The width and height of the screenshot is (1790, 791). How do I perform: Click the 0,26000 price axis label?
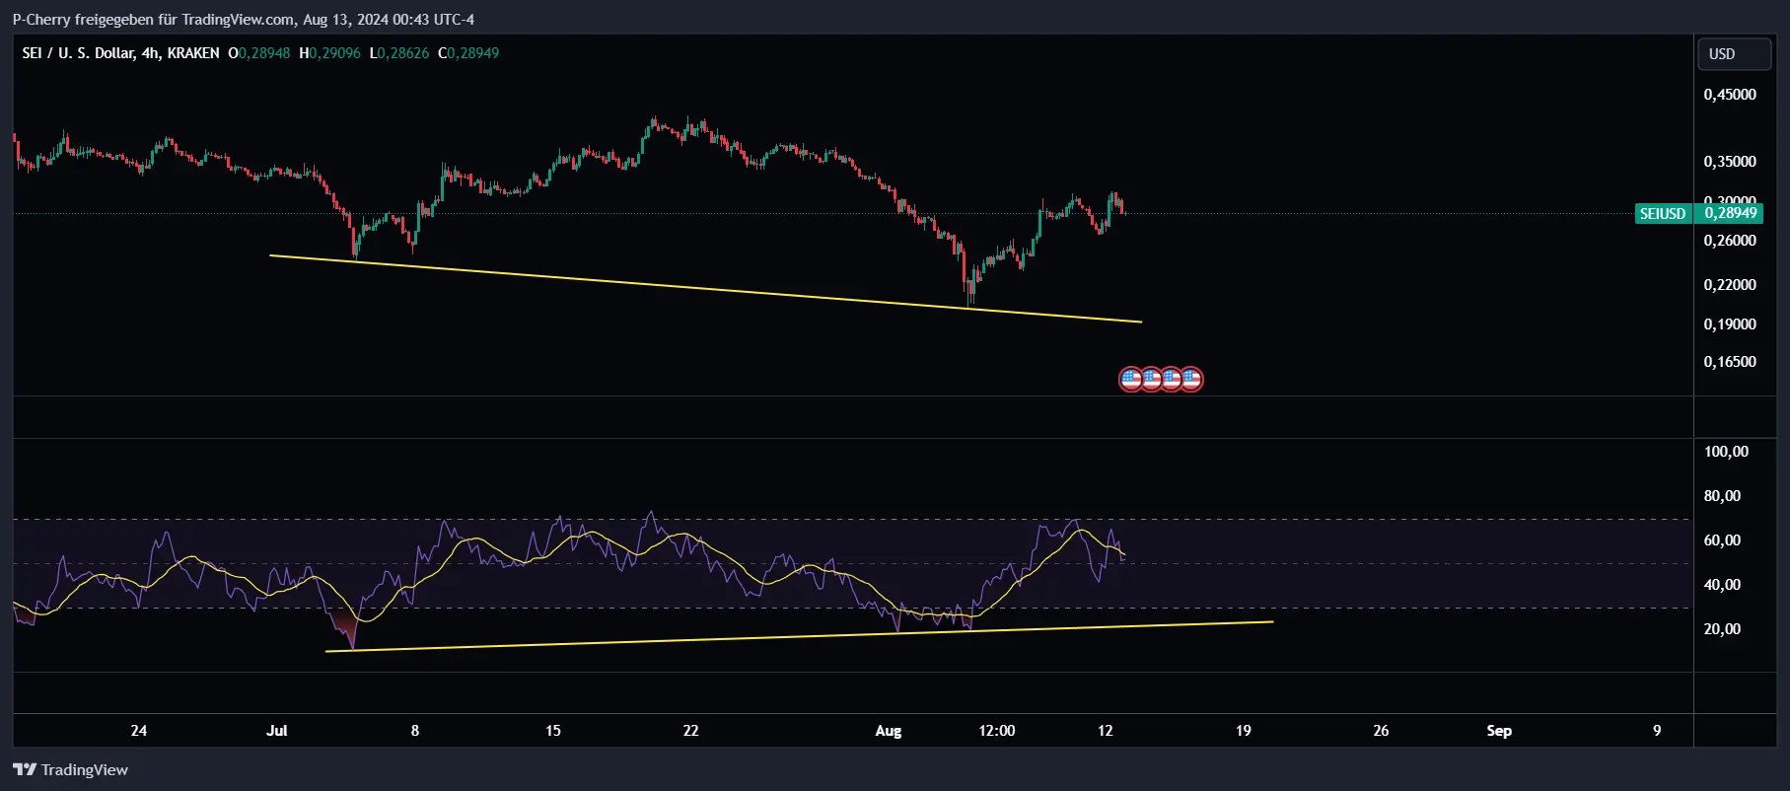1730,241
